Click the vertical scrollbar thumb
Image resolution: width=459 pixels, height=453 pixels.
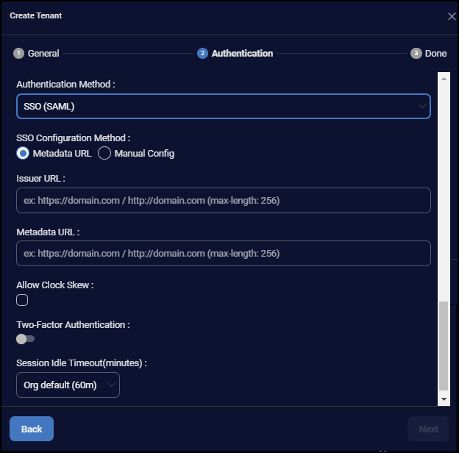444,346
